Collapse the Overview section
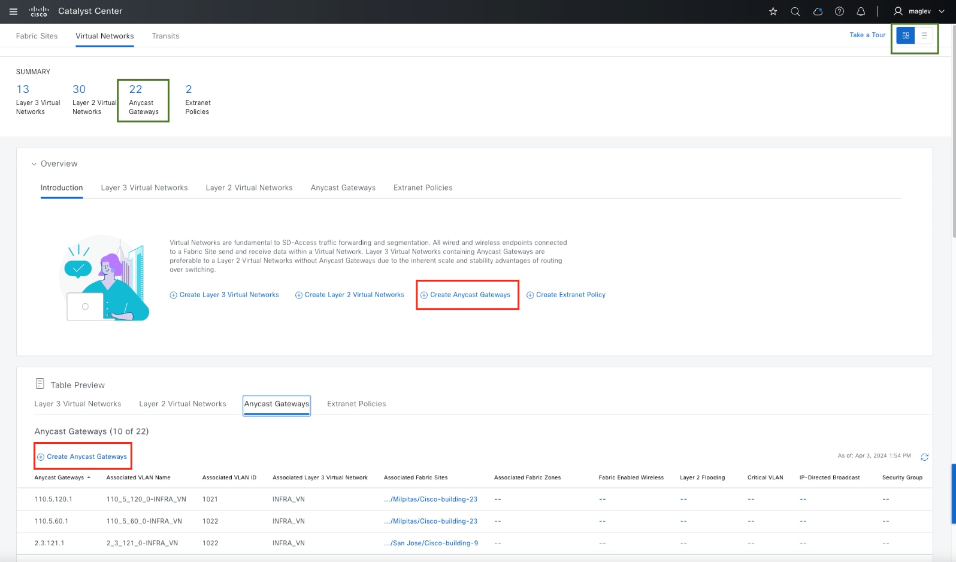The height and width of the screenshot is (562, 956). point(34,164)
